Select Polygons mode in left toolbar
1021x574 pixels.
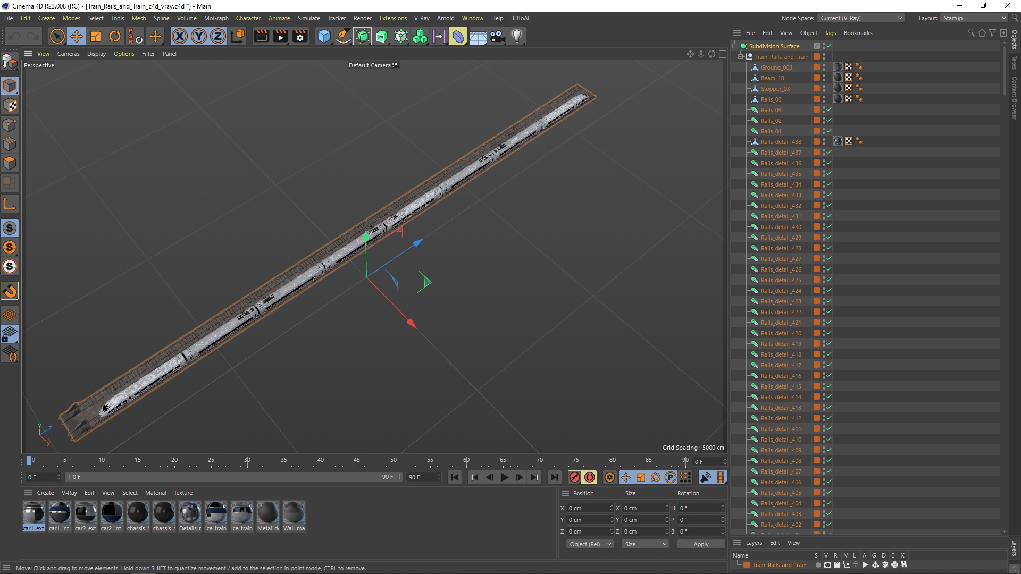point(10,163)
